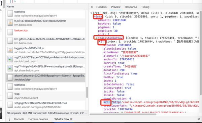Select the favicon.ico request

coord(45,32)
